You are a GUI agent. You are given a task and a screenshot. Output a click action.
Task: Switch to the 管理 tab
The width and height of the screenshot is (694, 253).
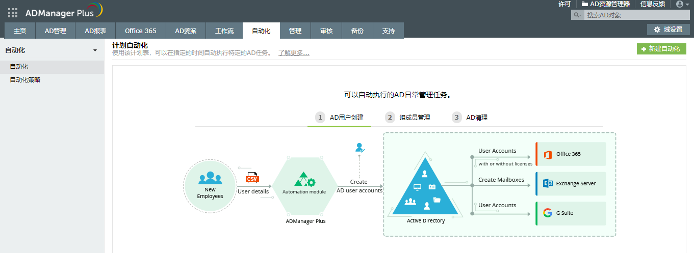pyautogui.click(x=295, y=31)
